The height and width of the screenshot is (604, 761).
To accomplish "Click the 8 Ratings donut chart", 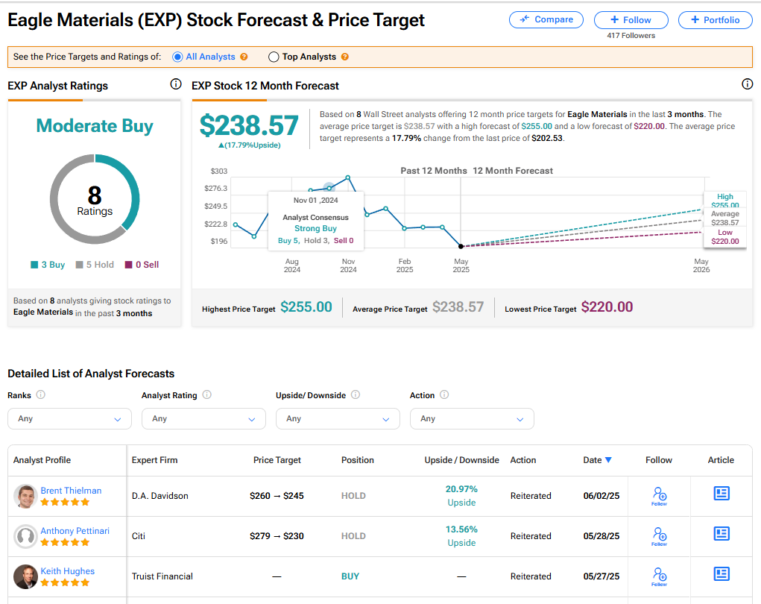I will [95, 199].
